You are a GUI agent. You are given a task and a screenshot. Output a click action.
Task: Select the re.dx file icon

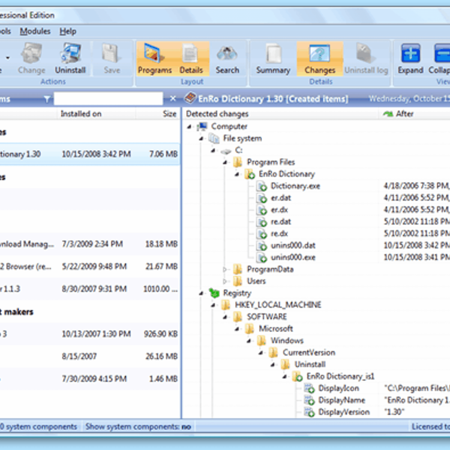click(x=262, y=234)
